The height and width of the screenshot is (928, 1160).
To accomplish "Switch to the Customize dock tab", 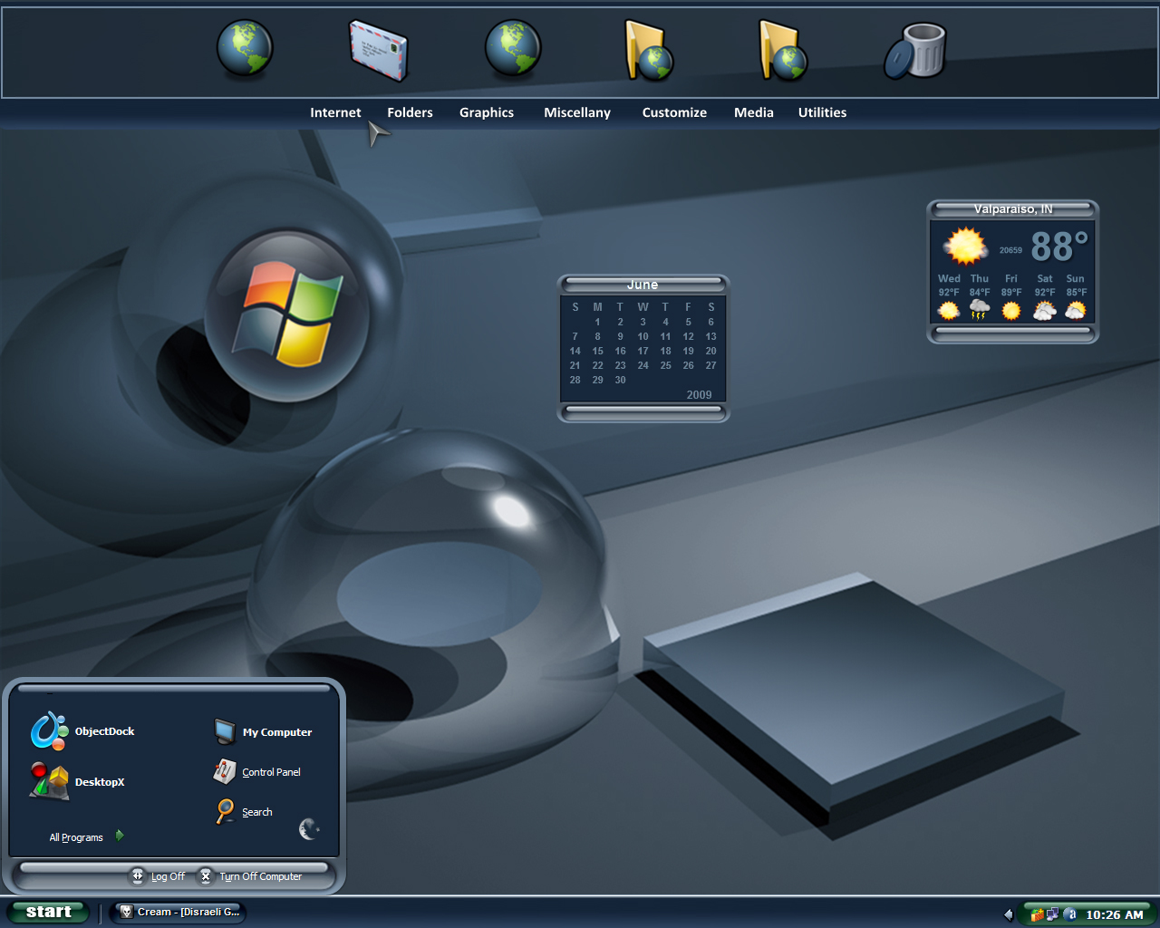I will (674, 112).
